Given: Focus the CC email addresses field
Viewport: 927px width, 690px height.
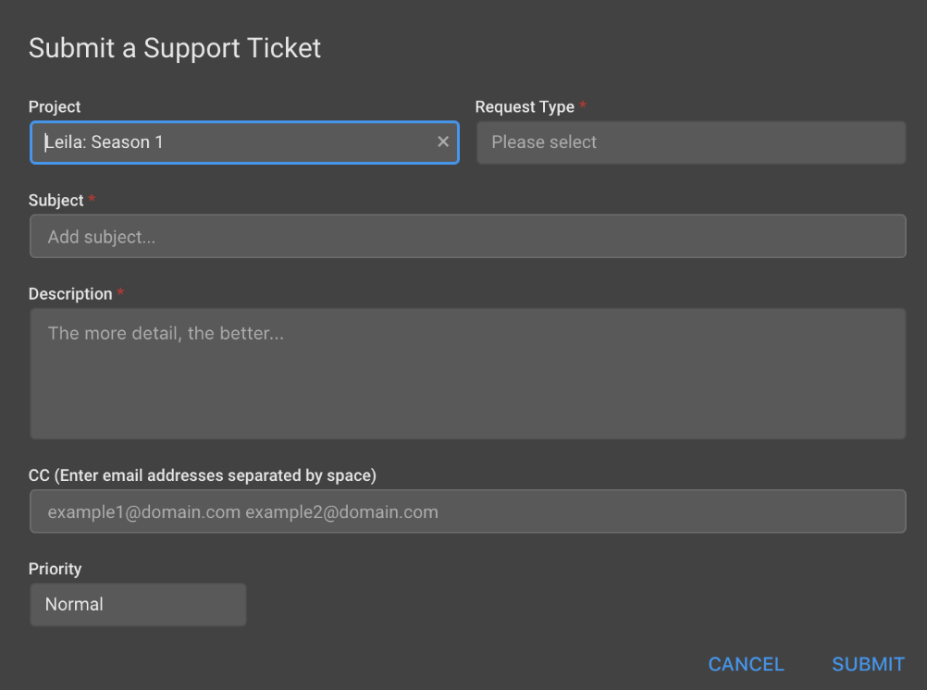Looking at the screenshot, I should point(467,512).
